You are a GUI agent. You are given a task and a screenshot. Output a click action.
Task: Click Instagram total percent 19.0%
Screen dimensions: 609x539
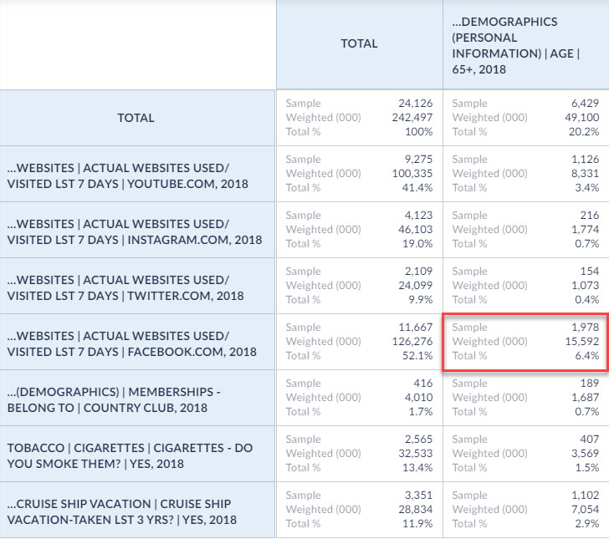(417, 243)
